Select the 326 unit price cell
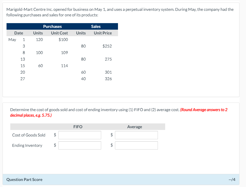246x187 pixels. coord(108,79)
